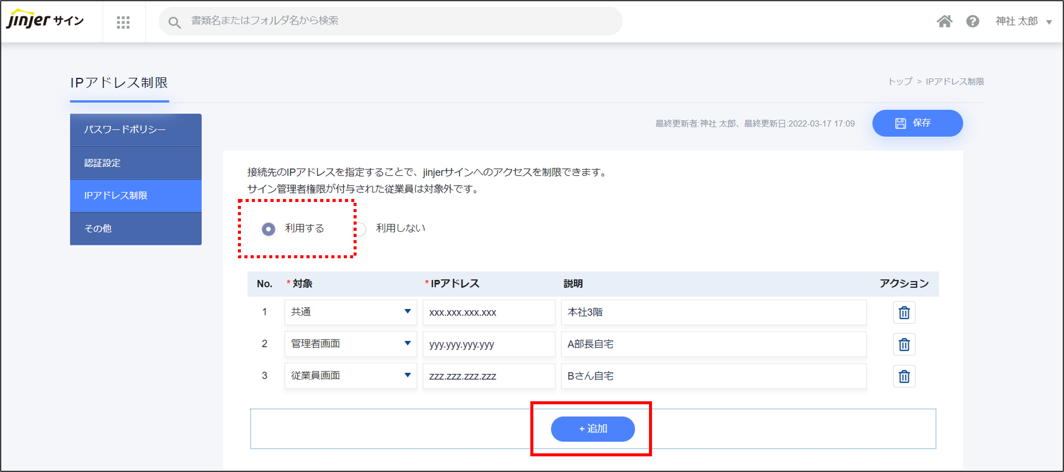Open the app grid launcher icon

123,22
